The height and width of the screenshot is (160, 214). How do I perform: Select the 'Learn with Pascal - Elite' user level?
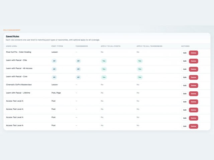(x=16, y=60)
